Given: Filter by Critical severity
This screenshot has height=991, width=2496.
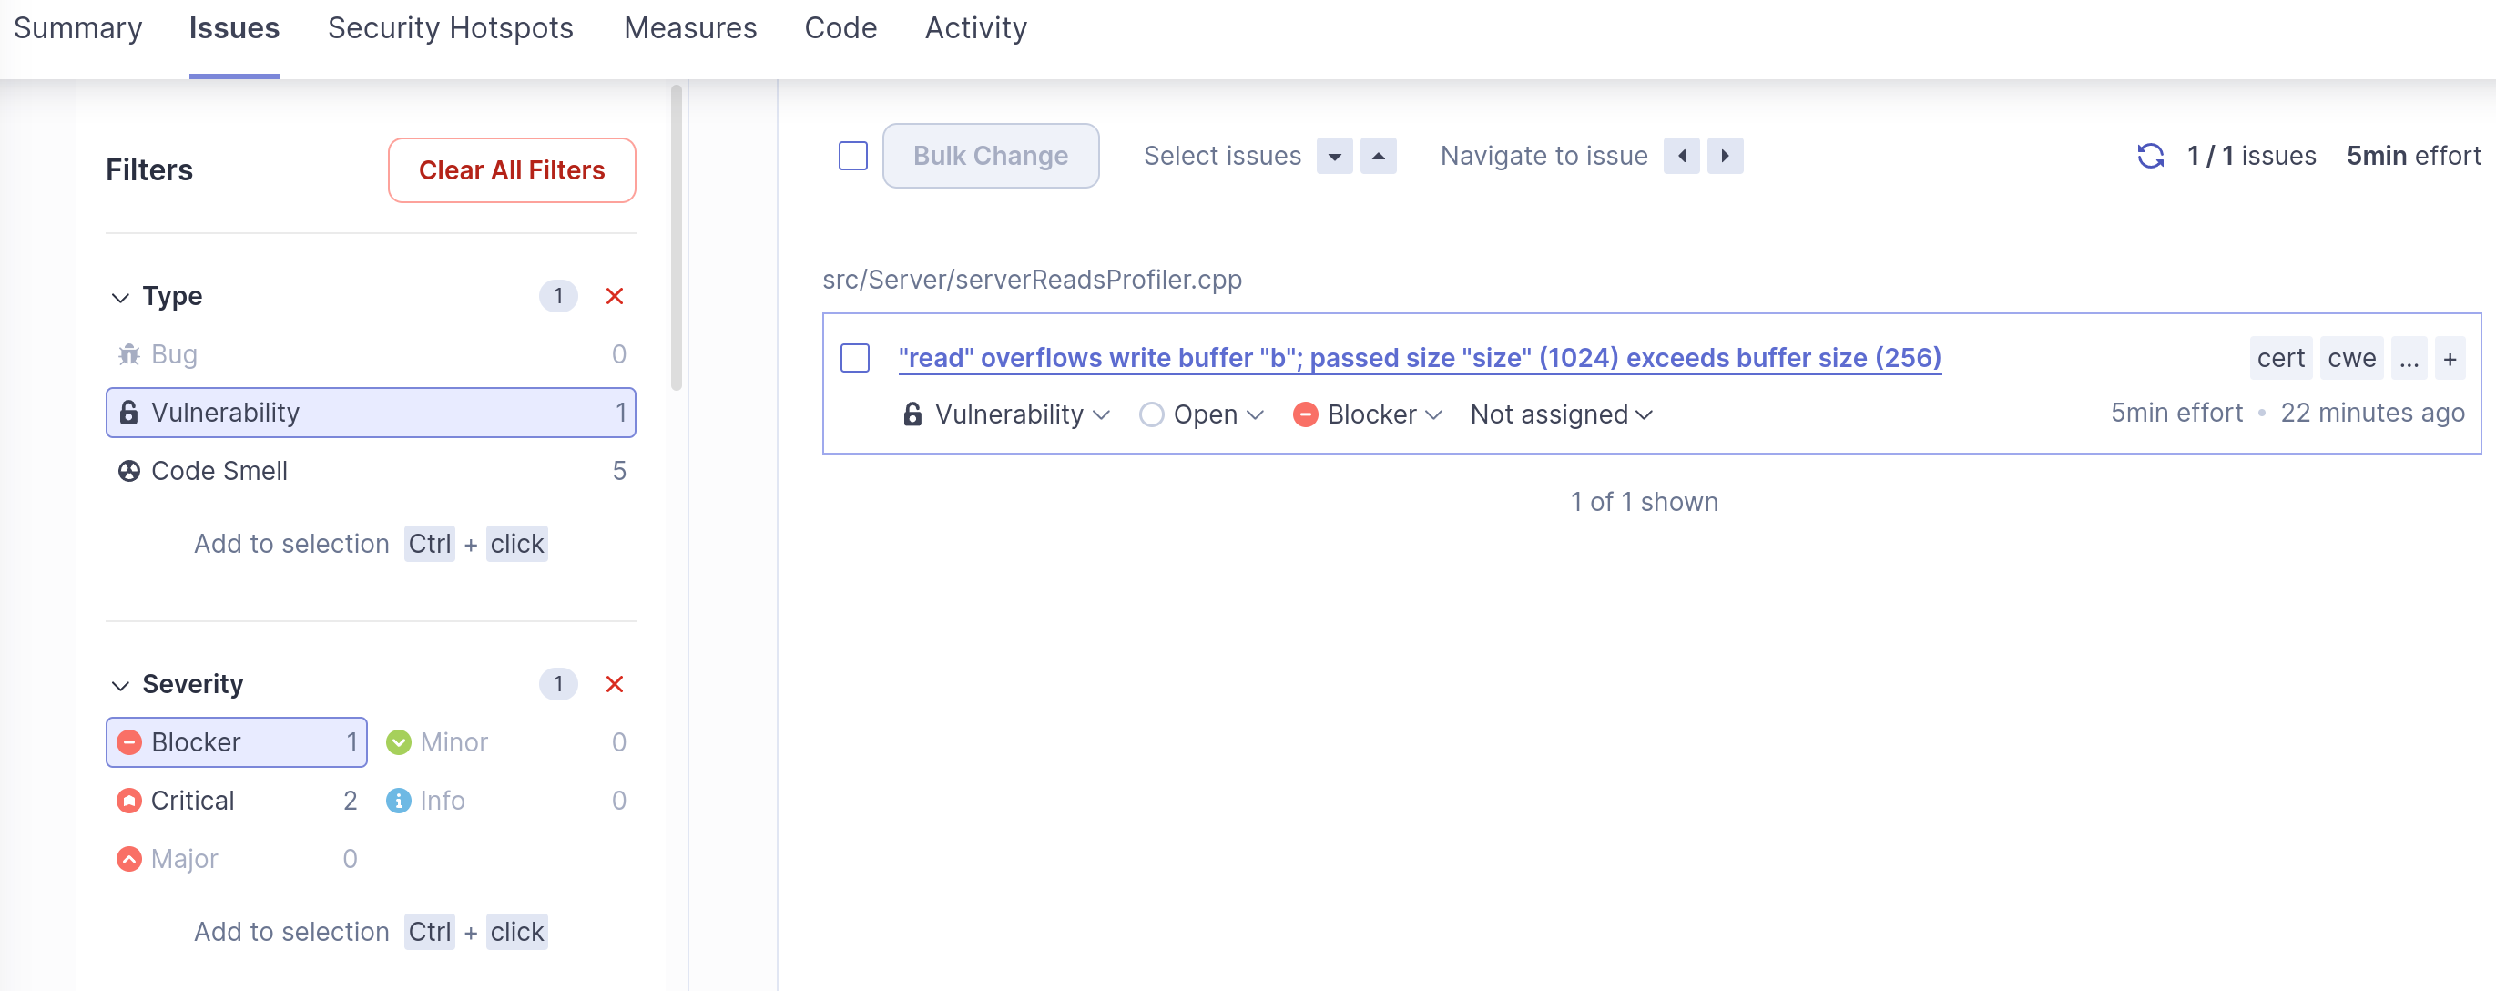Looking at the screenshot, I should 193,800.
